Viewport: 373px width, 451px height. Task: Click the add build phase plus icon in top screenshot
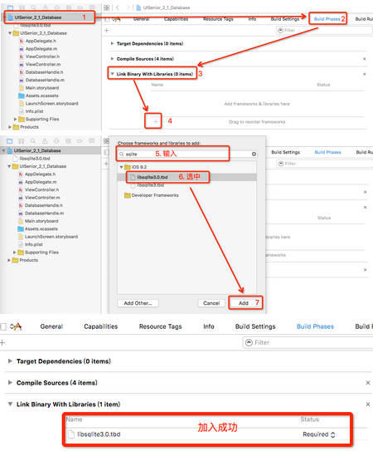[x=107, y=30]
